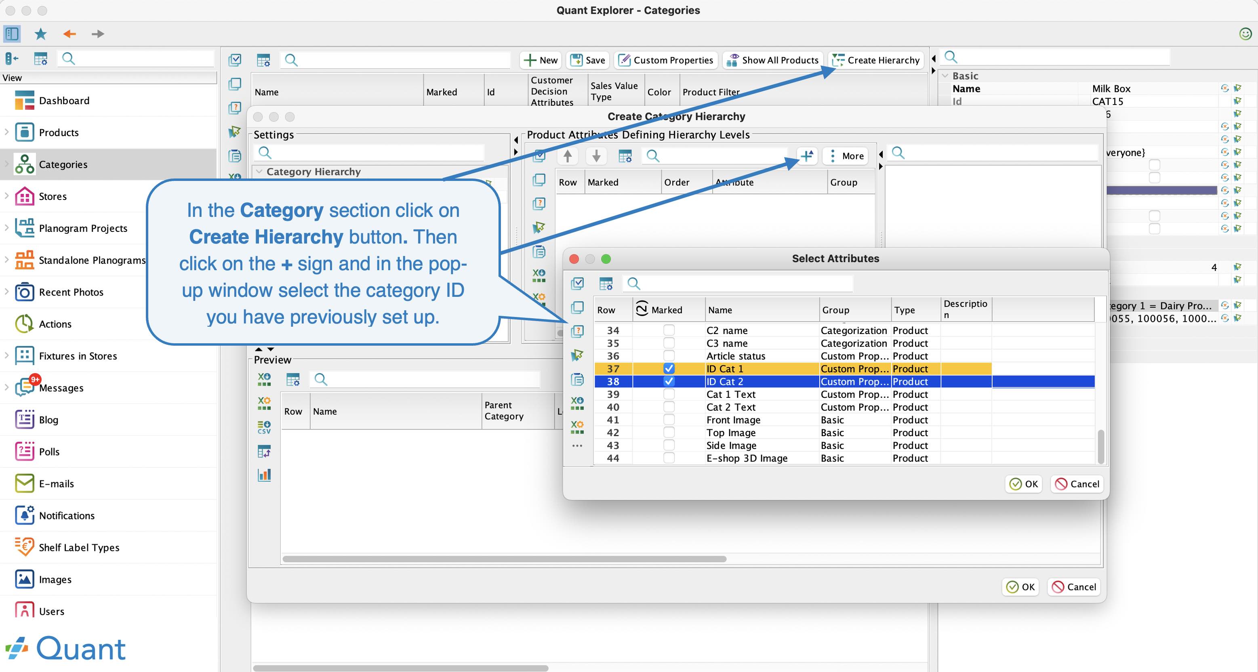1258x672 pixels.
Task: Click the plus add-attribute icon
Action: point(807,156)
